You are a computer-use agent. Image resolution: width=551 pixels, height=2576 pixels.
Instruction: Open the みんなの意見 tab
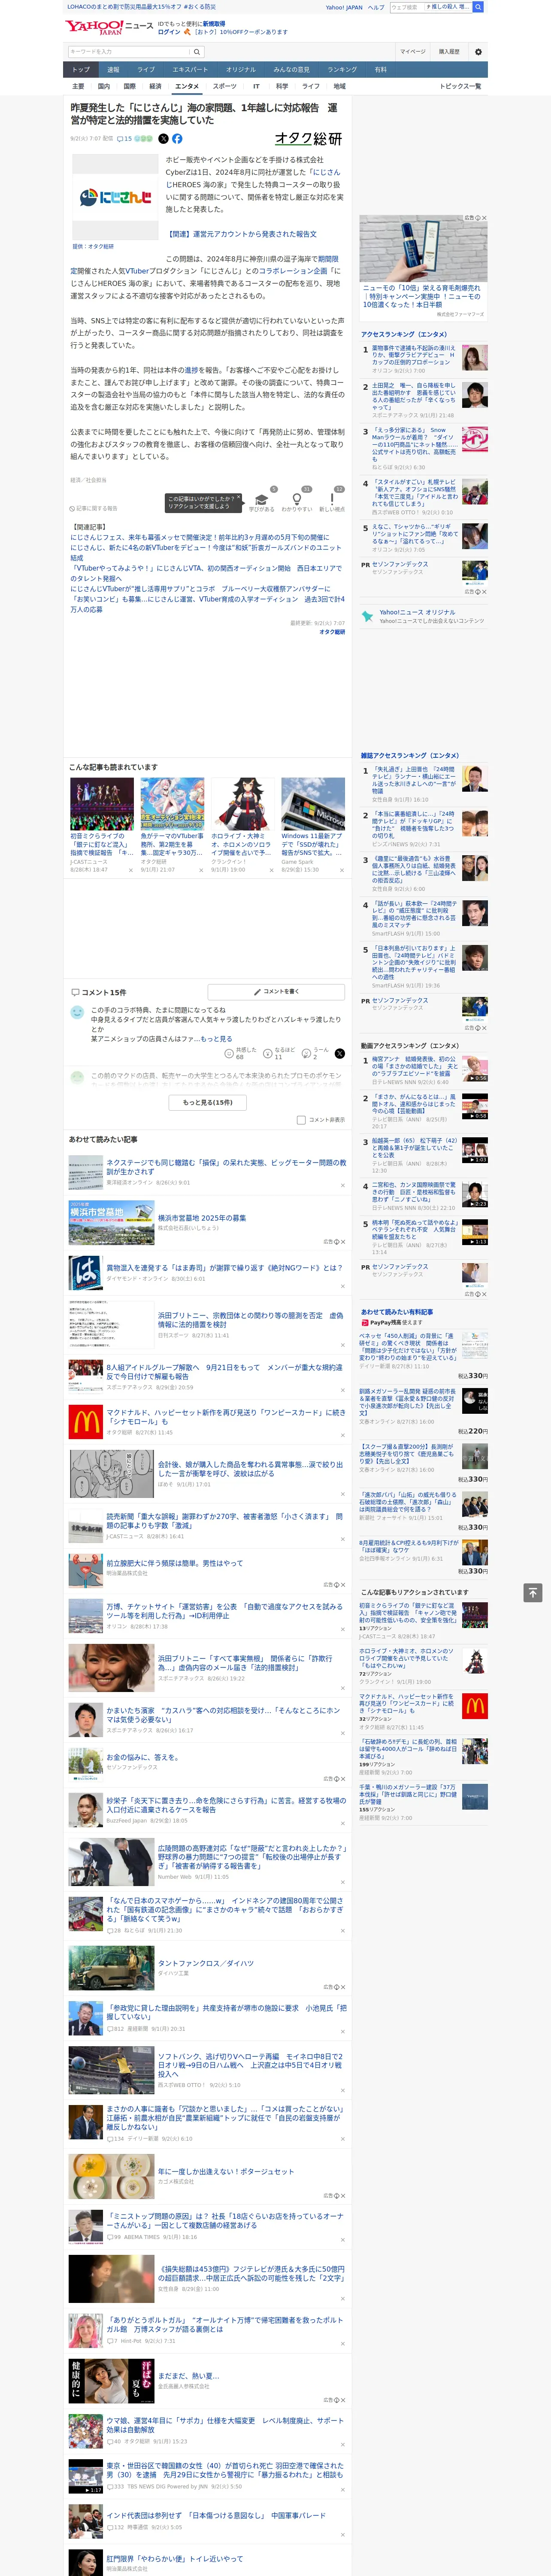[292, 69]
